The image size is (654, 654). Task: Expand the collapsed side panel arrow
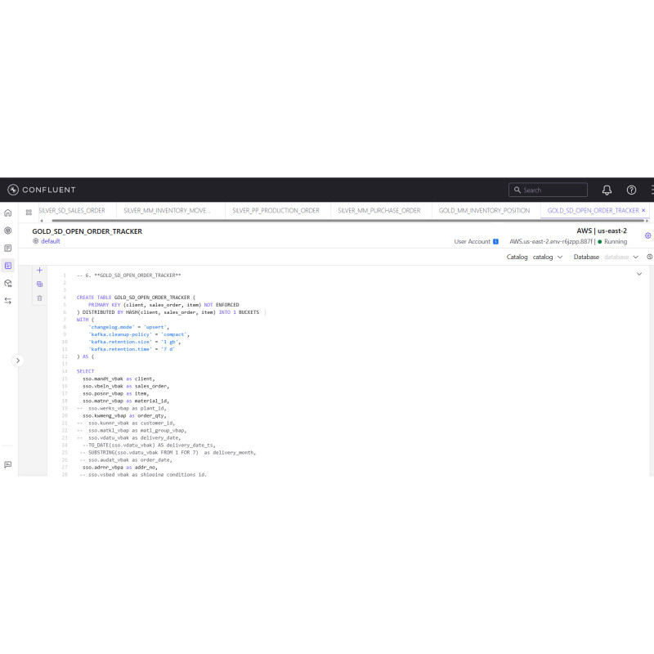18,360
